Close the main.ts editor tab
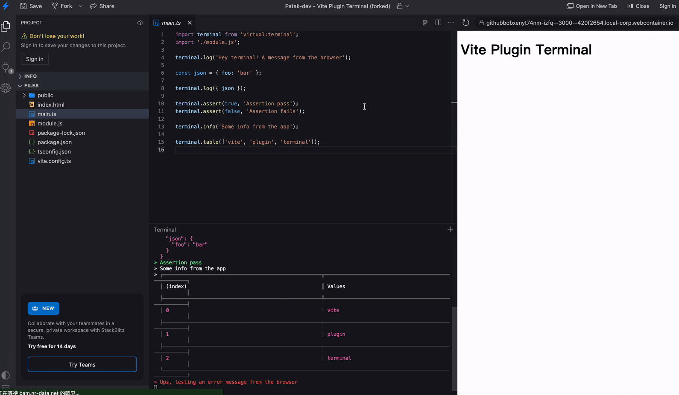 click(190, 23)
